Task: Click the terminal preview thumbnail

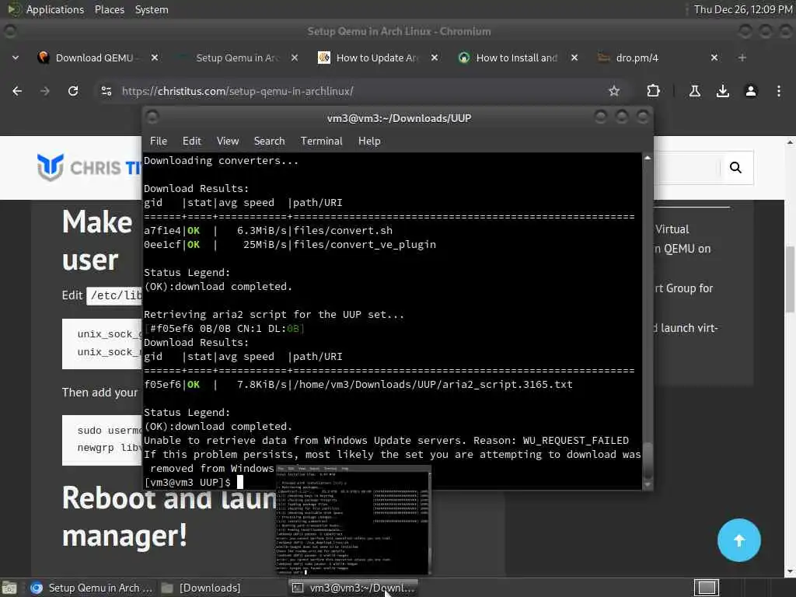Action: coord(354,520)
